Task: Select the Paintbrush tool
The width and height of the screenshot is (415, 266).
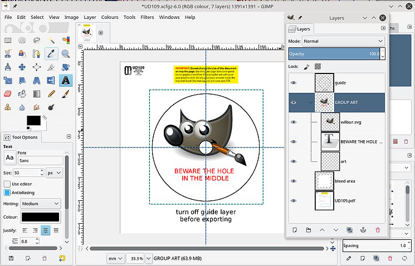Action: [66, 93]
